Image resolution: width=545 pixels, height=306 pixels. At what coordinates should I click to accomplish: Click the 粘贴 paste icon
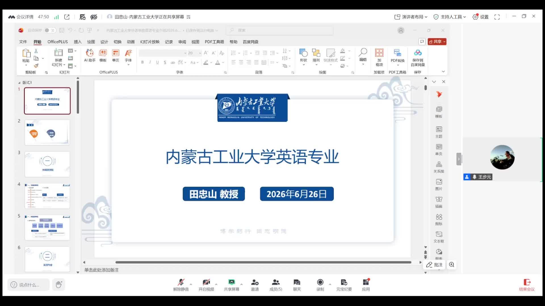click(26, 53)
